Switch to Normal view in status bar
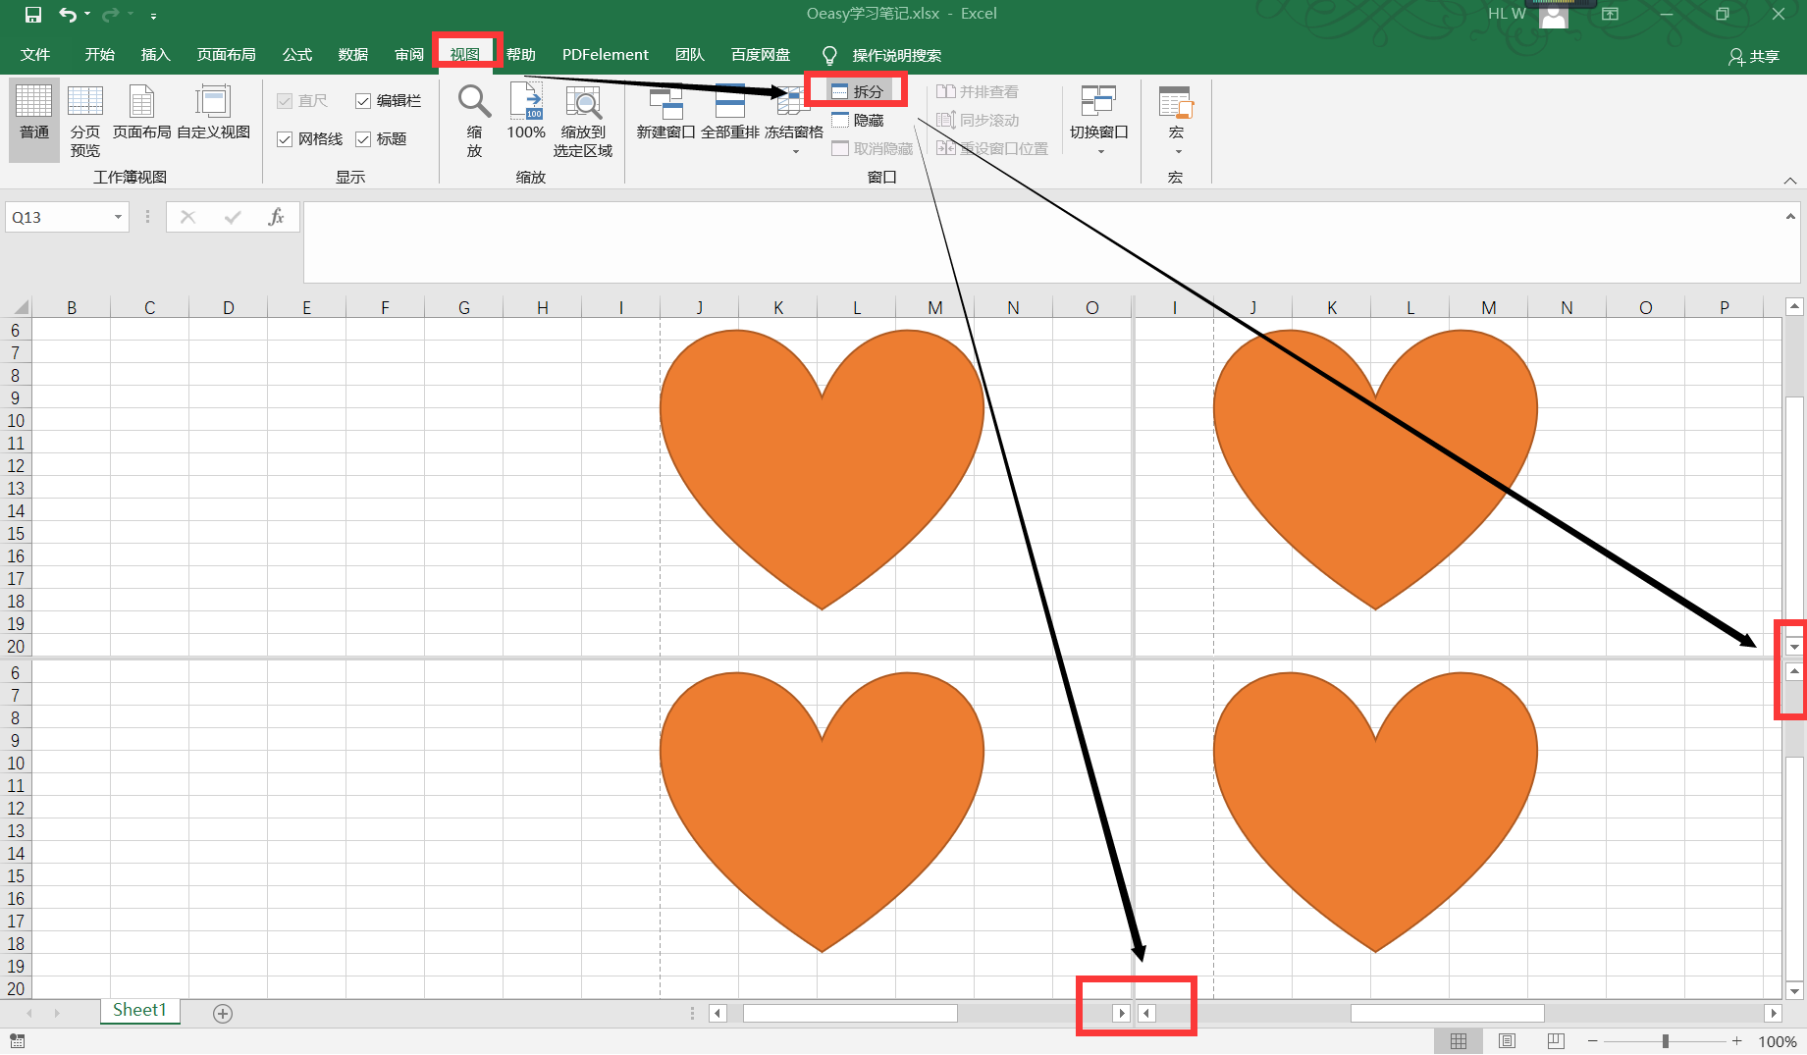Image resolution: width=1807 pixels, height=1055 pixels. tap(1459, 1041)
